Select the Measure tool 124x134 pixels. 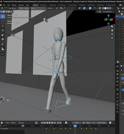[x=3, y=49]
